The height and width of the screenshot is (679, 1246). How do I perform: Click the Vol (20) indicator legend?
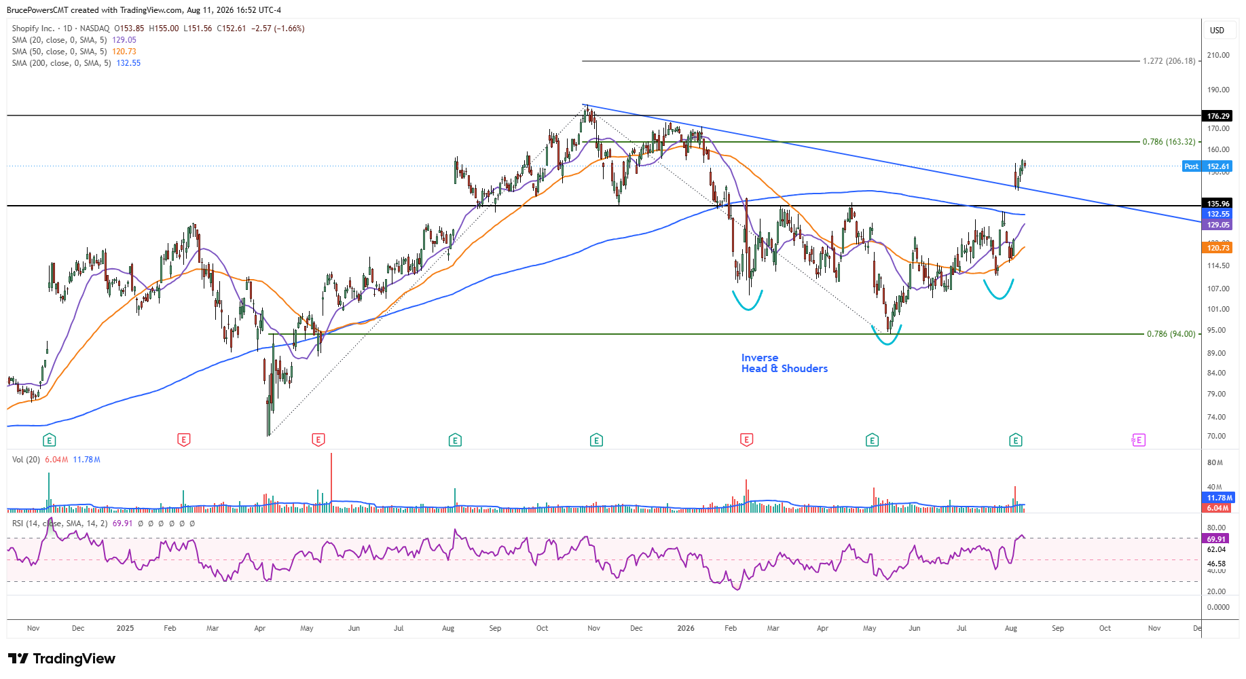(x=56, y=460)
